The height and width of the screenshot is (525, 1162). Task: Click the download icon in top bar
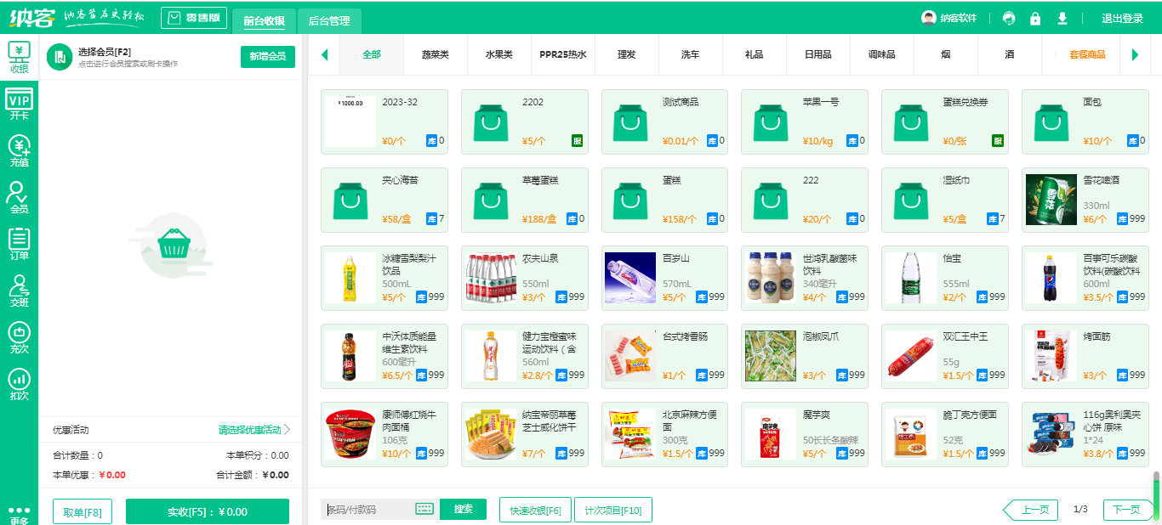click(1062, 19)
